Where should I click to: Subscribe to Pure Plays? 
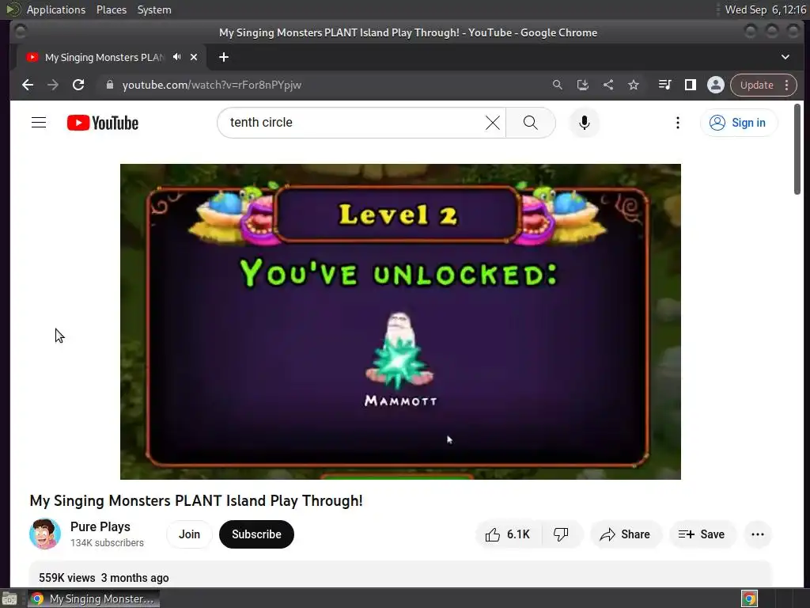tap(256, 534)
